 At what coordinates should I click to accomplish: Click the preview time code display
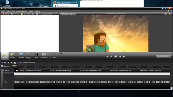163,56
